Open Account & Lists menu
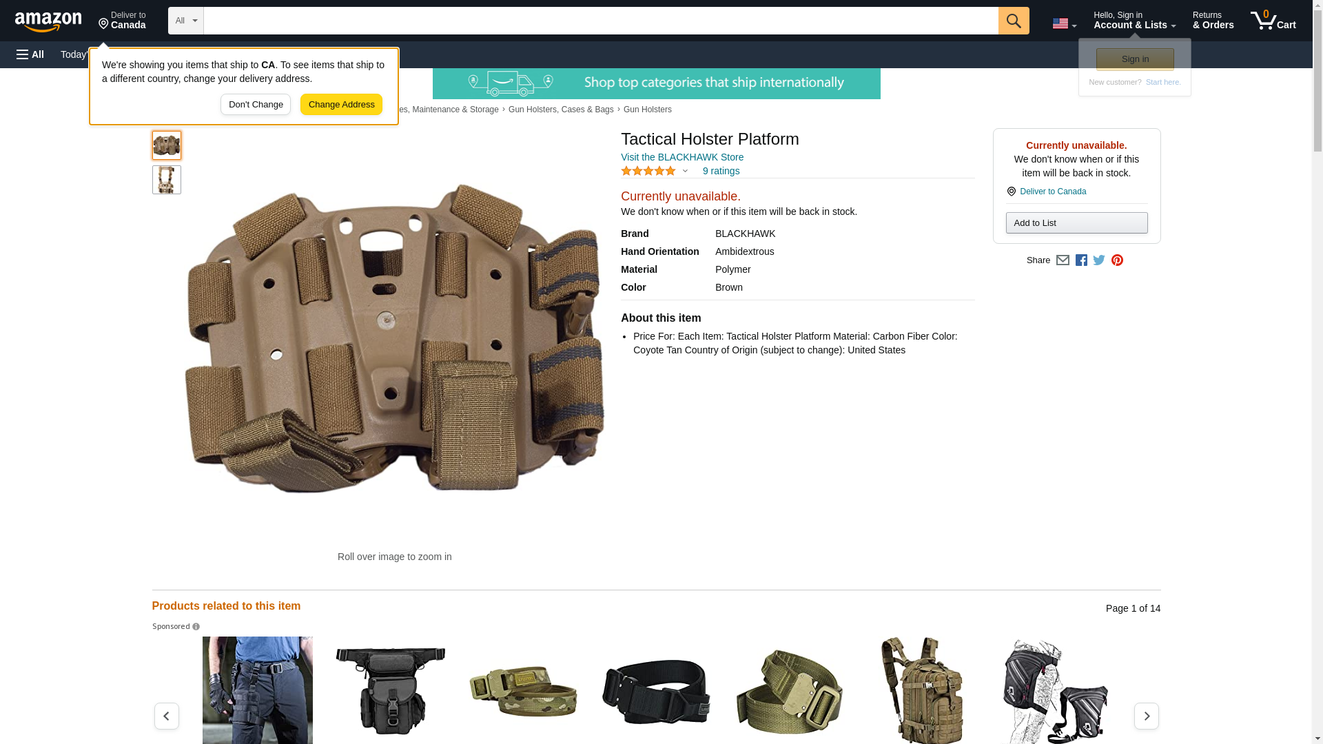The image size is (1323, 744). (1134, 21)
